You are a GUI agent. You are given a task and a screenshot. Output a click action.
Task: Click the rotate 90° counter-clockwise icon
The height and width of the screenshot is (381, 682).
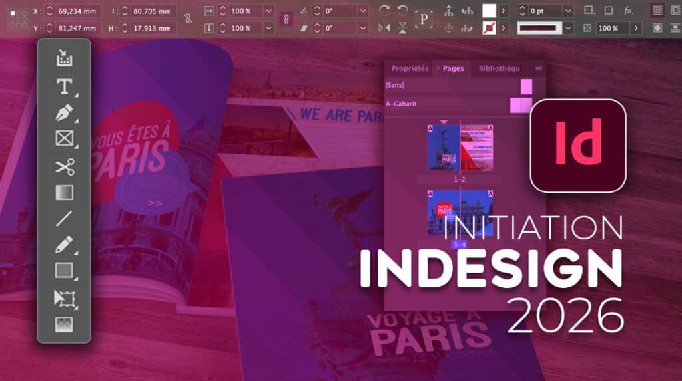tap(403, 11)
